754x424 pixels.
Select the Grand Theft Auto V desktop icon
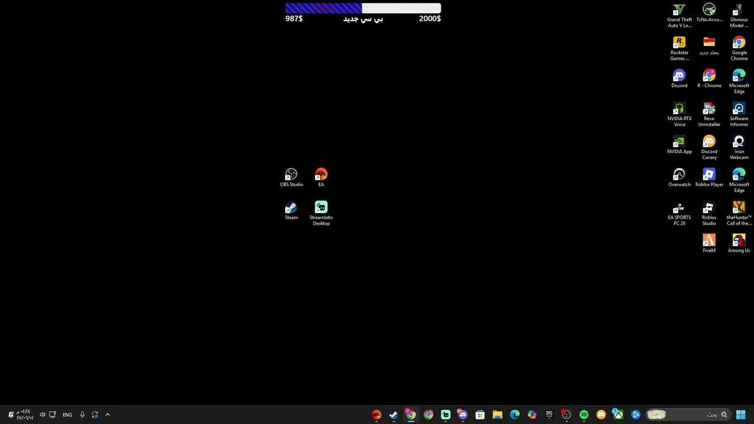pos(679,16)
